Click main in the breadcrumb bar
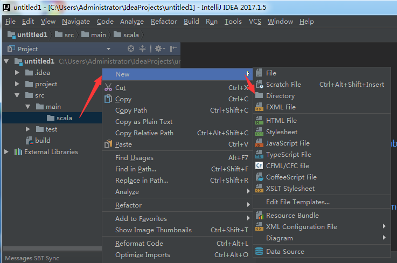 [x=94, y=34]
